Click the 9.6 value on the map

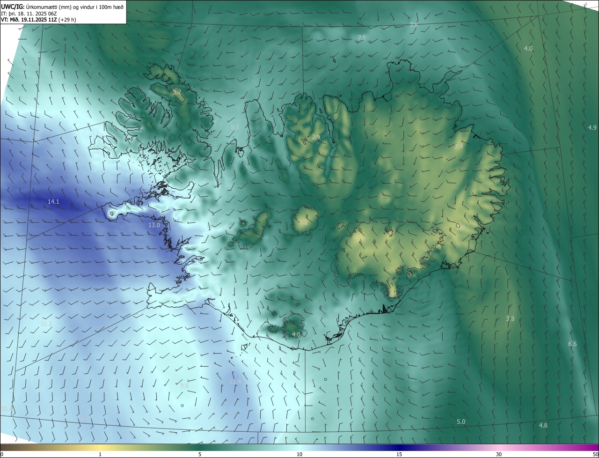(184, 385)
